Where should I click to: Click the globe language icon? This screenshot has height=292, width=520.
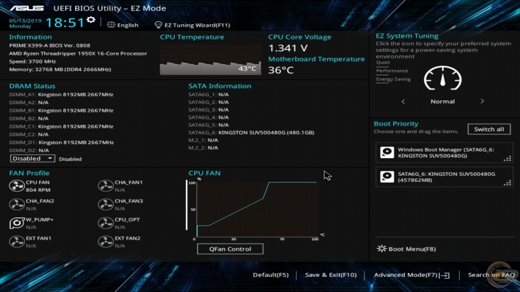tap(111, 25)
